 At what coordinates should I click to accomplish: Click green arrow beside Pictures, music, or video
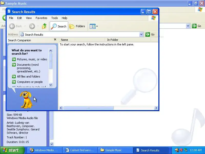coord(14,59)
